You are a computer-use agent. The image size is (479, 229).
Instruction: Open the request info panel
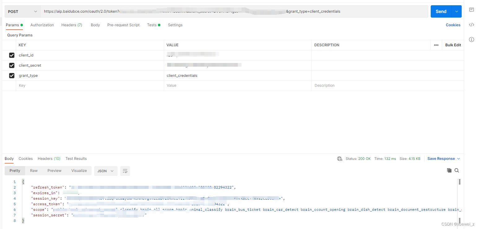(471, 40)
